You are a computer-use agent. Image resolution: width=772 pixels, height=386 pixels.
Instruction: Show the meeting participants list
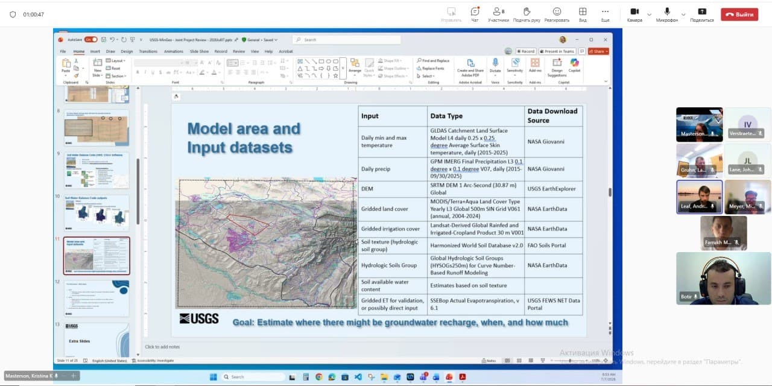tap(498, 14)
